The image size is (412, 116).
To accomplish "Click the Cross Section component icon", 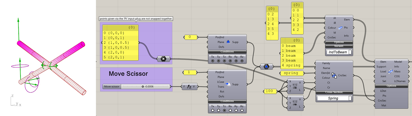I will (334, 75).
